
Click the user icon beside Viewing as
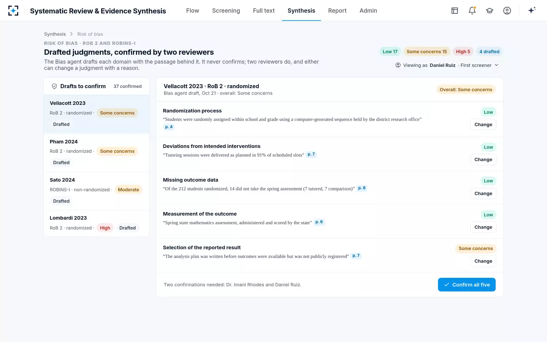tap(398, 65)
